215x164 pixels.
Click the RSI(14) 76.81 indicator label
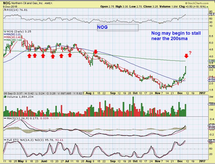click(x=17, y=10)
